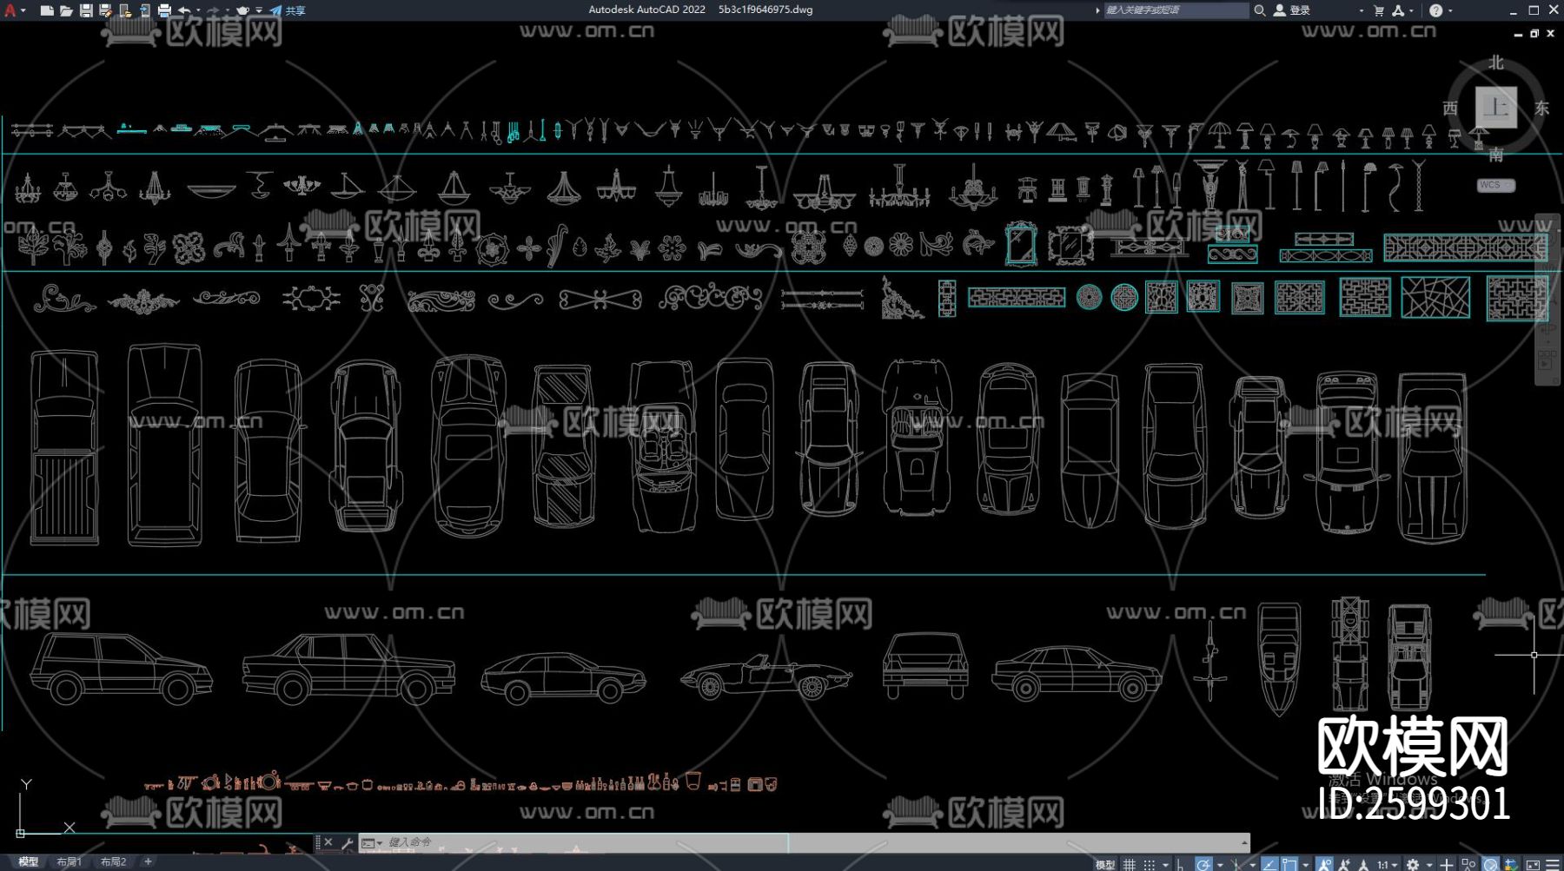Click the Plot printer icon

tap(164, 10)
